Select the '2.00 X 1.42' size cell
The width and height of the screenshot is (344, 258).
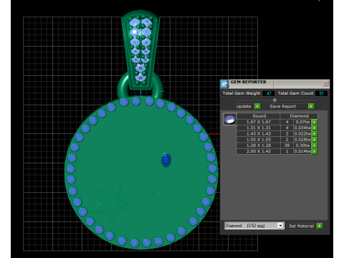(259, 151)
